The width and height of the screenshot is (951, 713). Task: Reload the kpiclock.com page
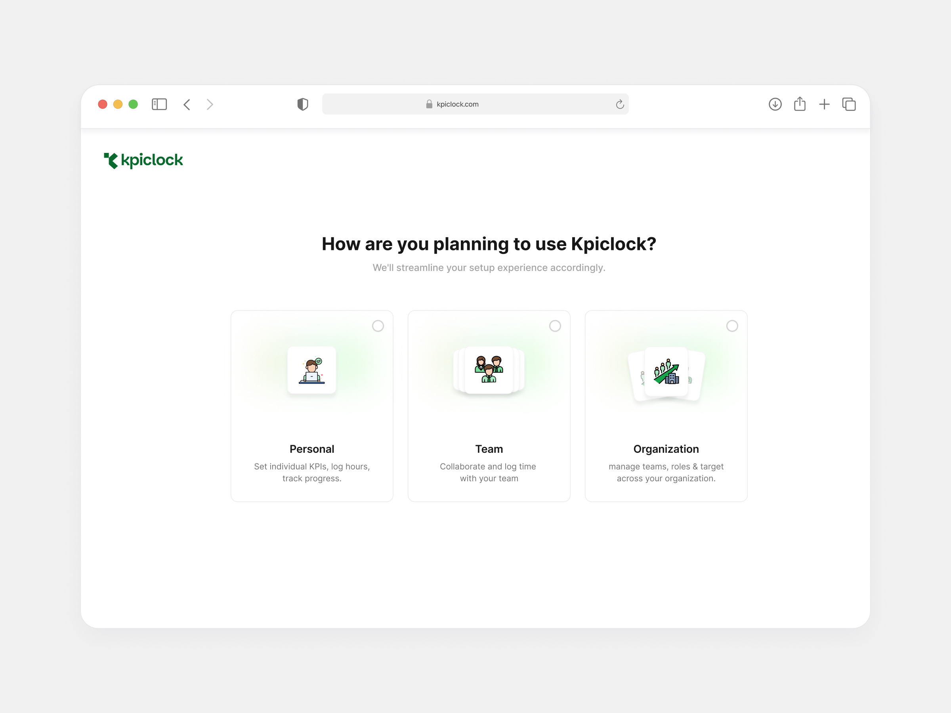619,104
